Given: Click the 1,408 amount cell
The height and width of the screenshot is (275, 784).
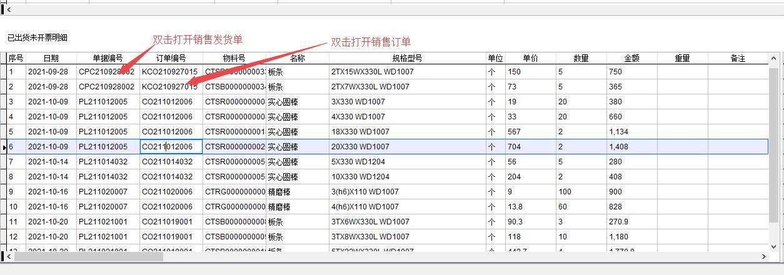Looking at the screenshot, I should pyautogui.click(x=631, y=147).
